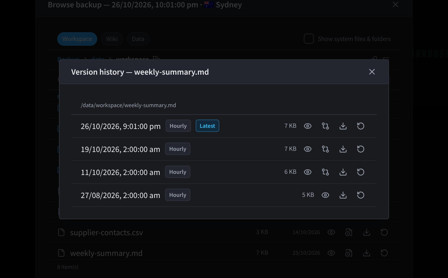The image size is (448, 278).
Task: Open version history for weekly-summary.md row
Action: point(349,253)
